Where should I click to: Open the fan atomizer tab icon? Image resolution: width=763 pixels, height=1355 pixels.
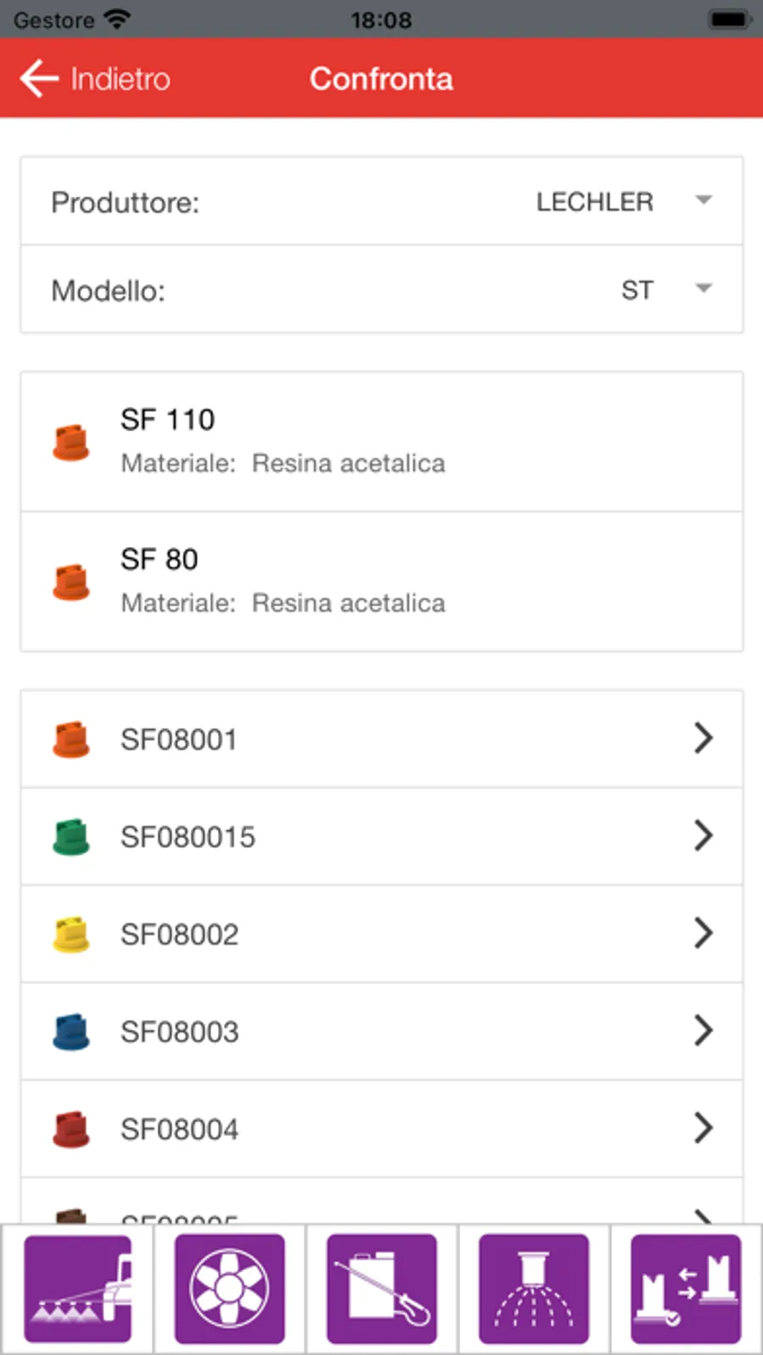(x=229, y=1288)
